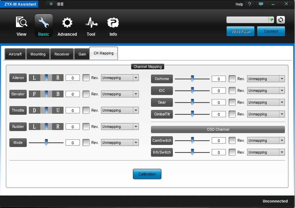Check the GoHome Rev. checkbox
The height and width of the screenshot is (208, 295).
(232, 79)
